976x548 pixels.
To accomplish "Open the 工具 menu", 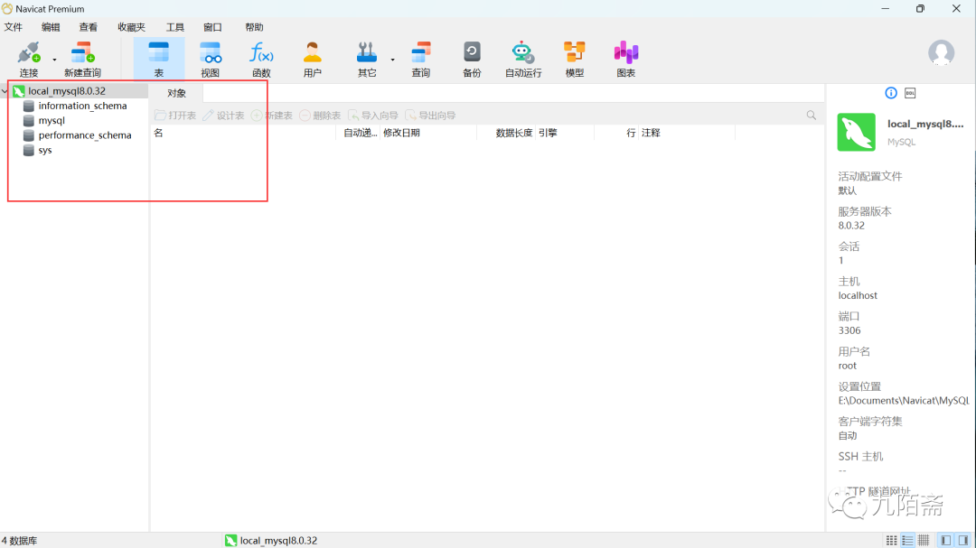I will click(x=175, y=27).
